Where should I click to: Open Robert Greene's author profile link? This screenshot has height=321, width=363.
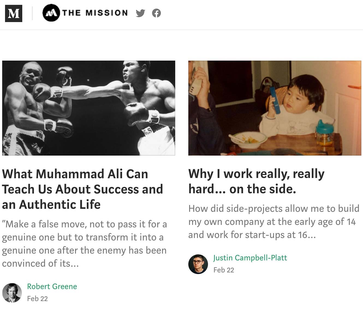point(52,286)
